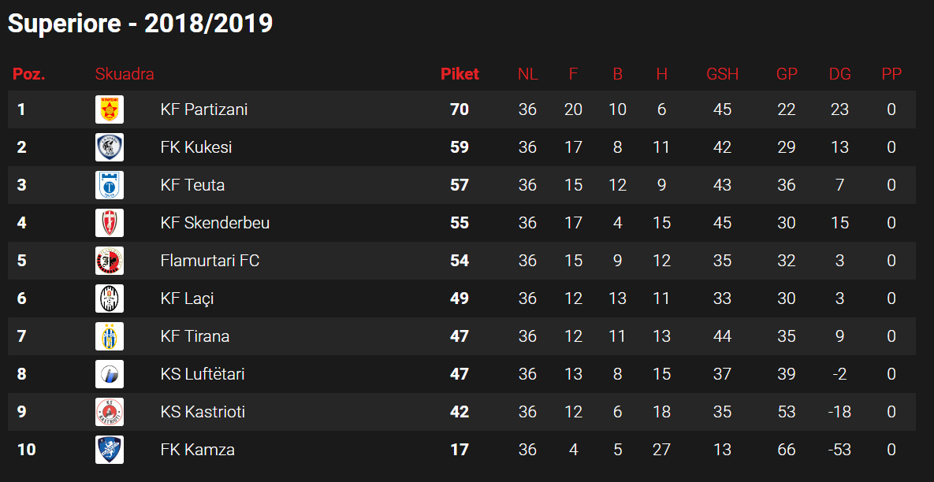Click the KF Laçi club logo
The height and width of the screenshot is (482, 934).
110,298
